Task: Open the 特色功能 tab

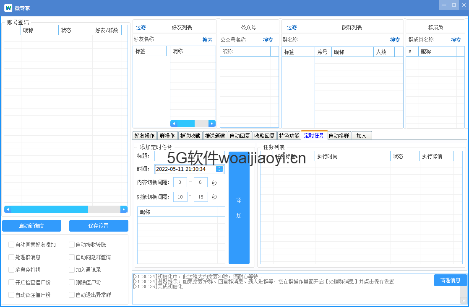Action: (x=289, y=136)
